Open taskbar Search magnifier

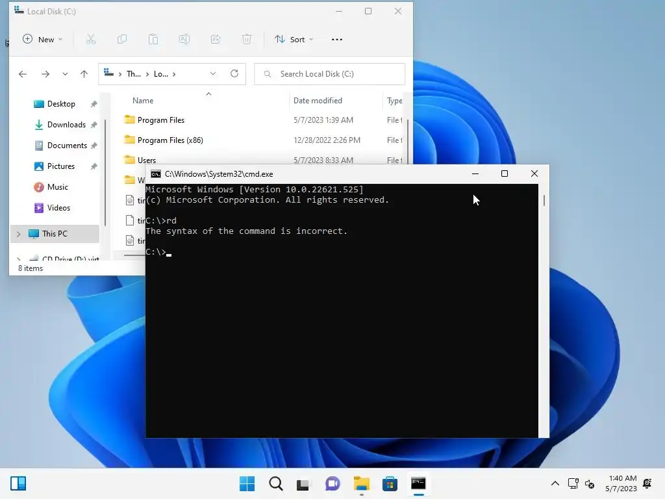275,483
